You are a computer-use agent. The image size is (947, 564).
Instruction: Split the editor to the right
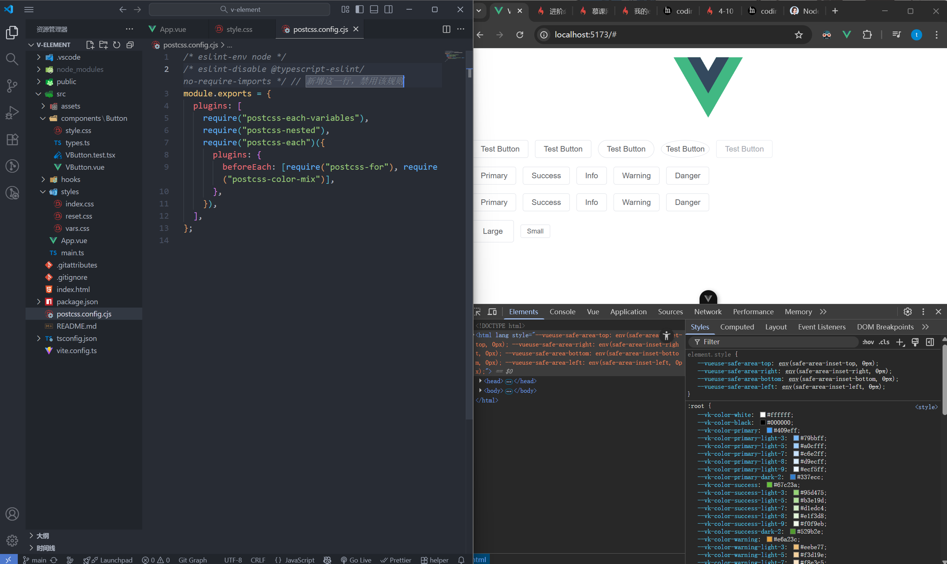coord(446,29)
